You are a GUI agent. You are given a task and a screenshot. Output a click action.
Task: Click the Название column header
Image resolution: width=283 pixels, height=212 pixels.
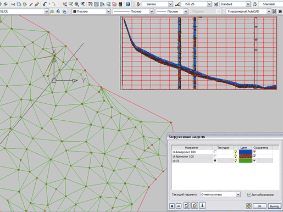click(192, 147)
